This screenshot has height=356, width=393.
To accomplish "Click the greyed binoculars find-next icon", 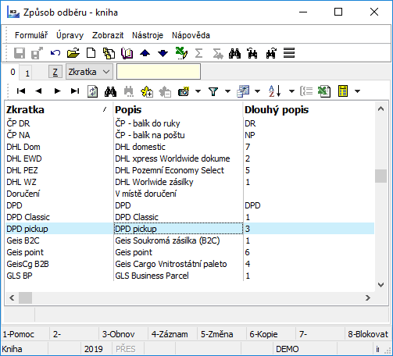I will click(129, 91).
